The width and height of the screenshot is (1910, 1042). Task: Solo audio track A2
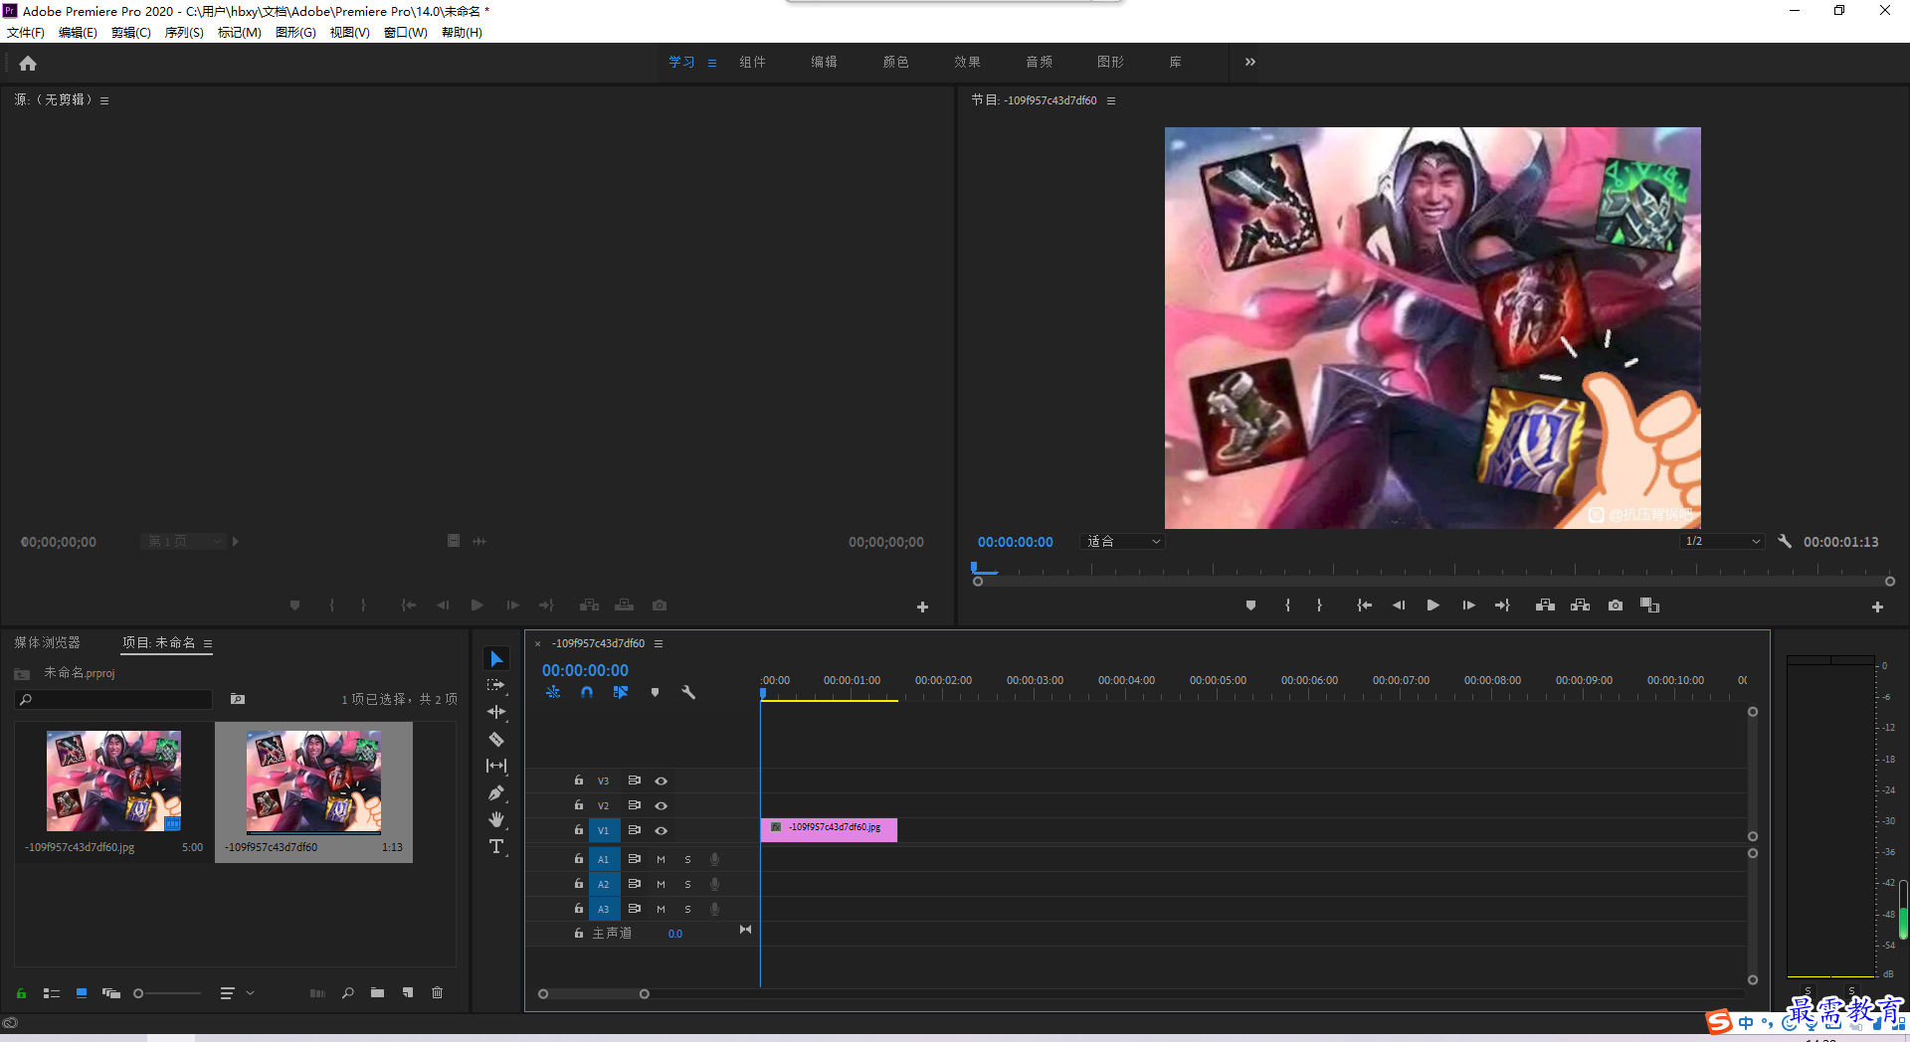[687, 884]
